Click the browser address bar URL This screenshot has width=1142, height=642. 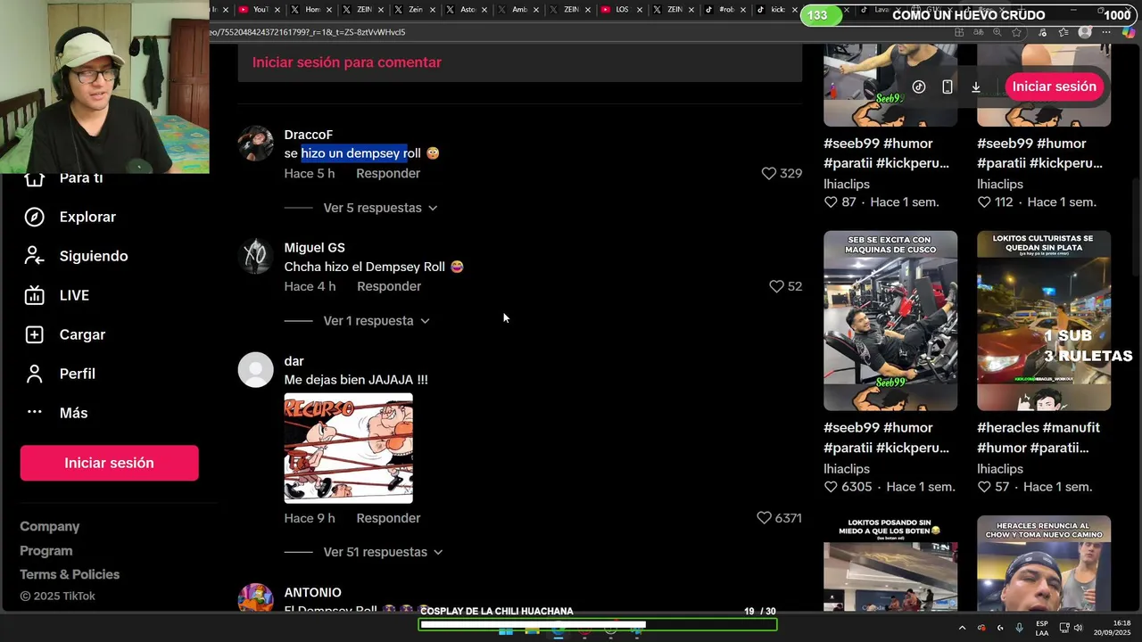pyautogui.click(x=308, y=32)
